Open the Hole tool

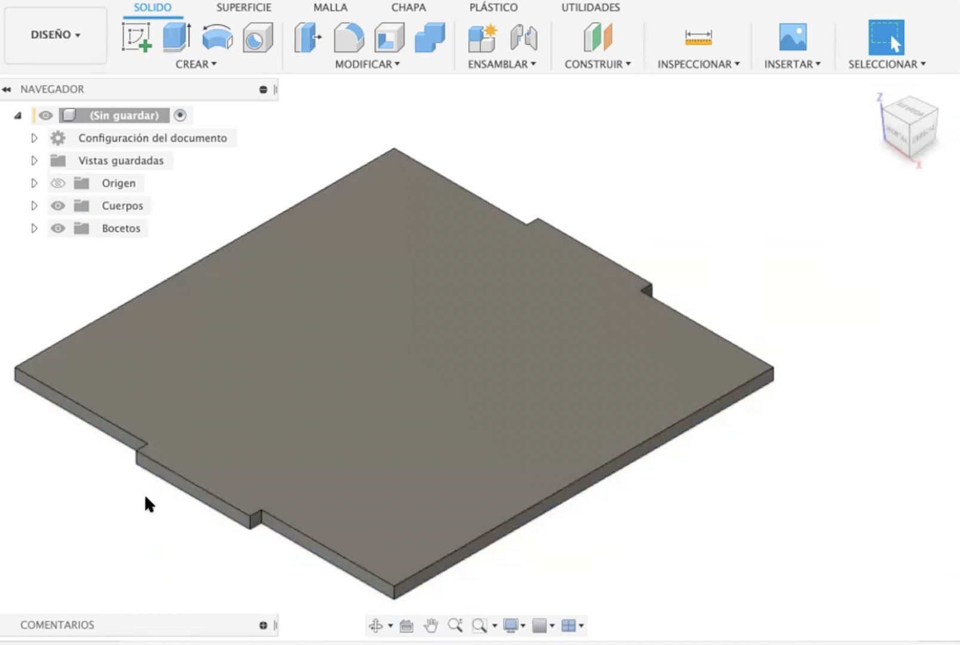[x=258, y=37]
